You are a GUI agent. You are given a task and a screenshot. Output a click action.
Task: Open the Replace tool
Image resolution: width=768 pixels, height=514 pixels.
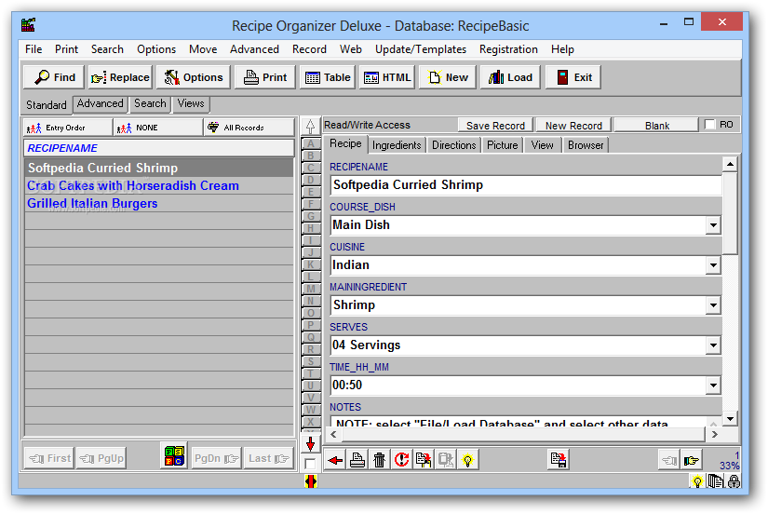coord(120,77)
